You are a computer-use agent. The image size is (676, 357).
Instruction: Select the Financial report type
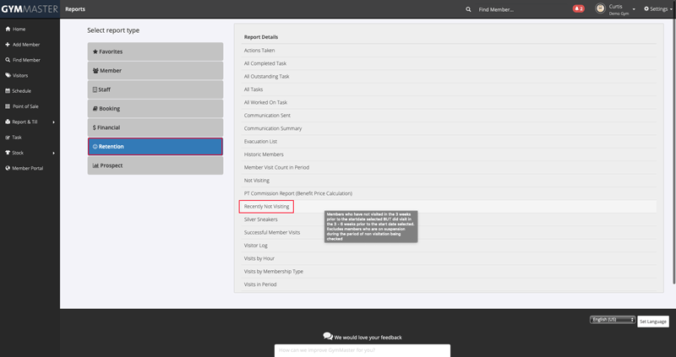(x=155, y=127)
